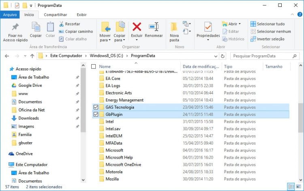This screenshot has height=191, width=304.
Task: Pin to Acesso rápido (Fixar no Acesso rápido)
Action: 15,32
